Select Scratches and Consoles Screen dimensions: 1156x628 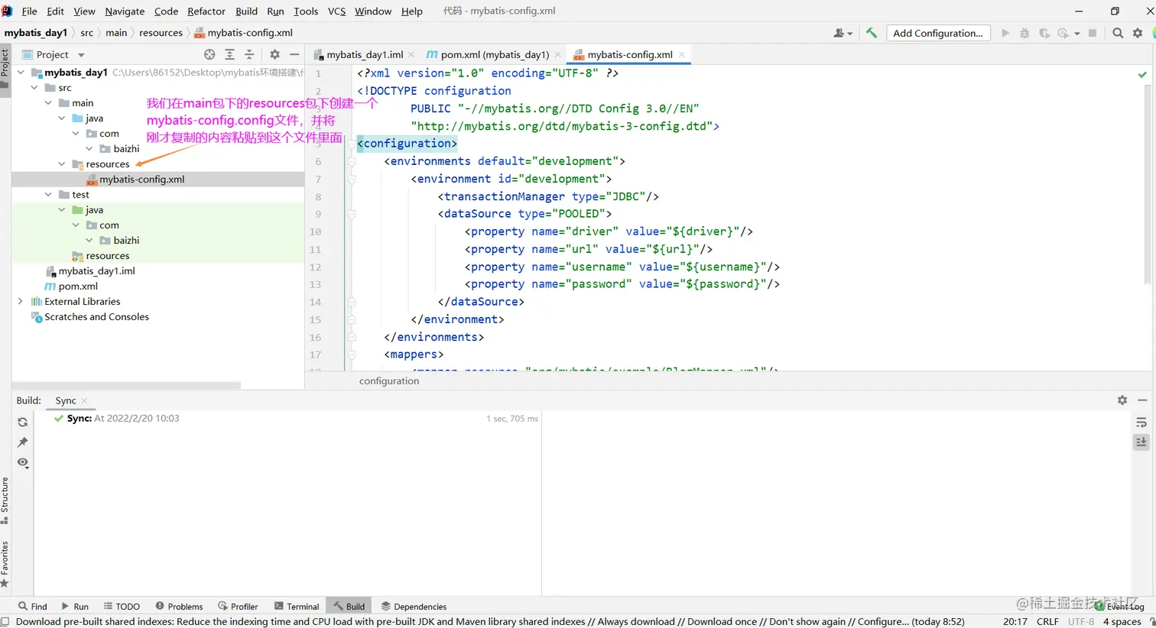point(96,317)
